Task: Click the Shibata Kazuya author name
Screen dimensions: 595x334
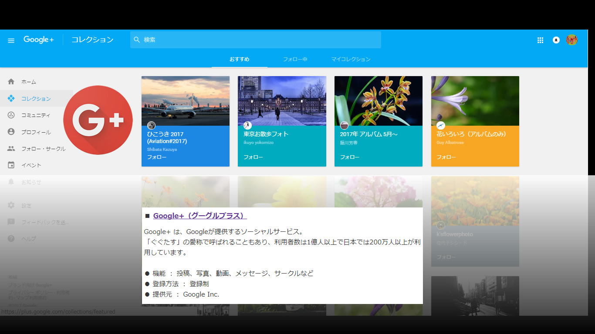Action: tap(162, 149)
